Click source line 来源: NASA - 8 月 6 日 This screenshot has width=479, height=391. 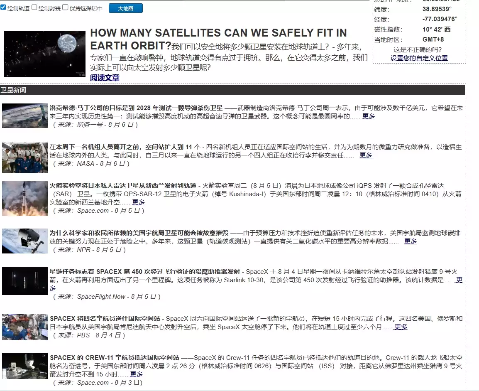(x=91, y=164)
